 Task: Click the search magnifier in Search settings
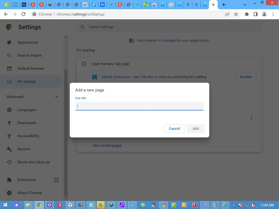click(x=82, y=27)
